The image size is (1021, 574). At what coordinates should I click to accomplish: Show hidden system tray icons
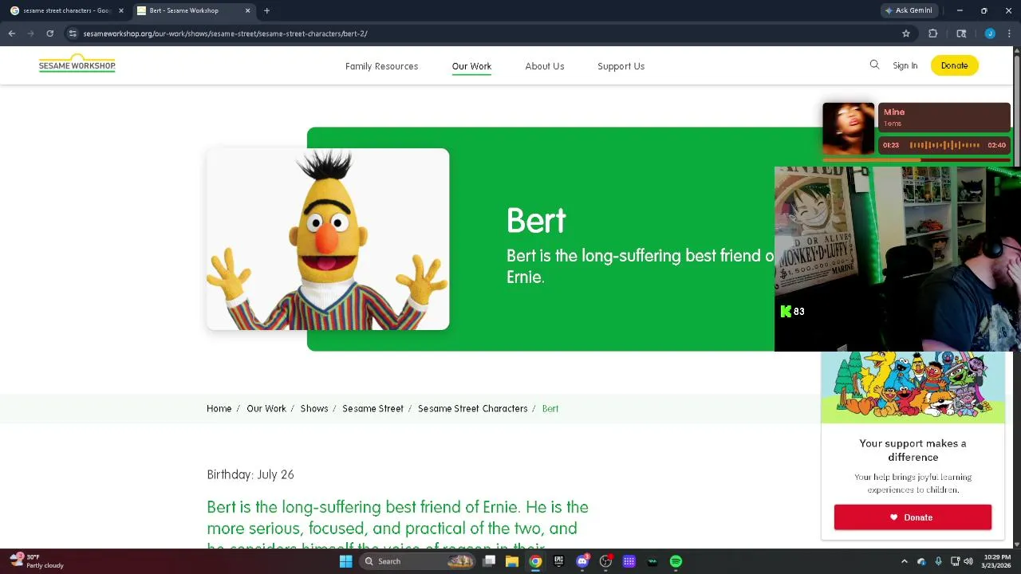(x=904, y=561)
